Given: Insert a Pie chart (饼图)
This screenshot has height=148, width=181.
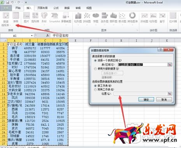Looking at the screenshot, I should tap(96, 18).
